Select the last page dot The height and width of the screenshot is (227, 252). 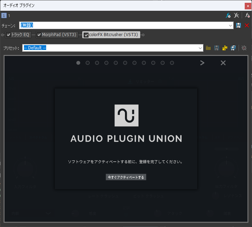[172, 63]
